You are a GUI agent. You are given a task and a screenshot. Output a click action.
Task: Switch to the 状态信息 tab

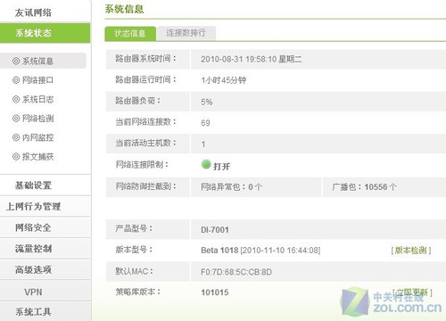pyautogui.click(x=130, y=33)
